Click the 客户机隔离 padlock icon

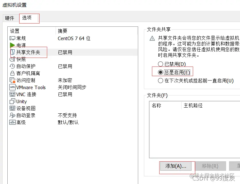pos(12,73)
